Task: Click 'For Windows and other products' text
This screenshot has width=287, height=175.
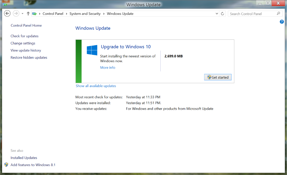Action: pos(170,109)
